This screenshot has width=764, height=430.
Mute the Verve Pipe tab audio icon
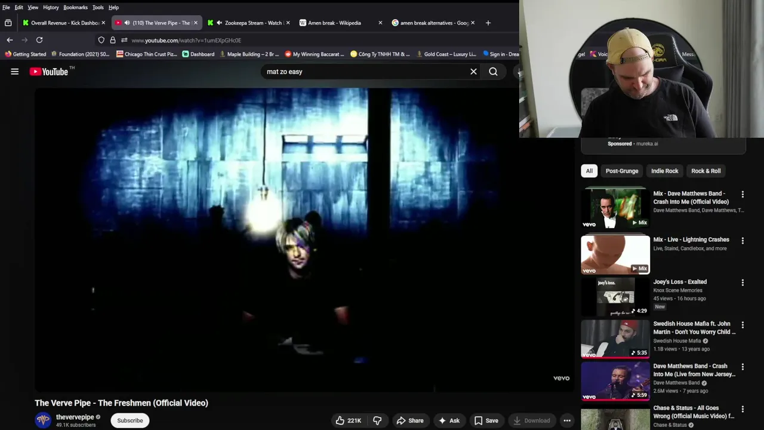tap(127, 23)
